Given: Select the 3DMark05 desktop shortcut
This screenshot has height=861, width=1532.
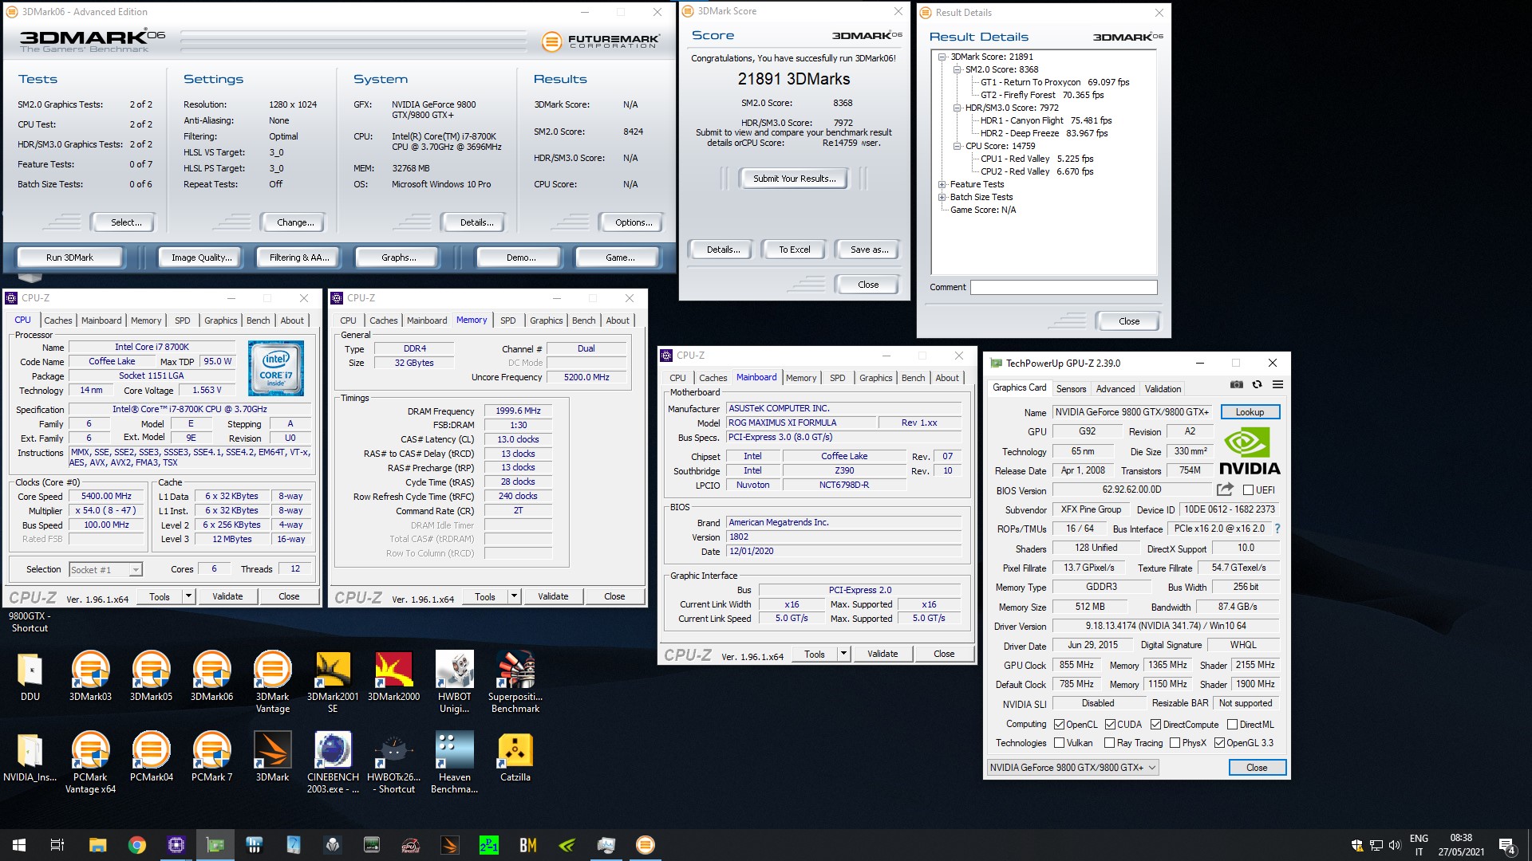Looking at the screenshot, I should click(151, 676).
